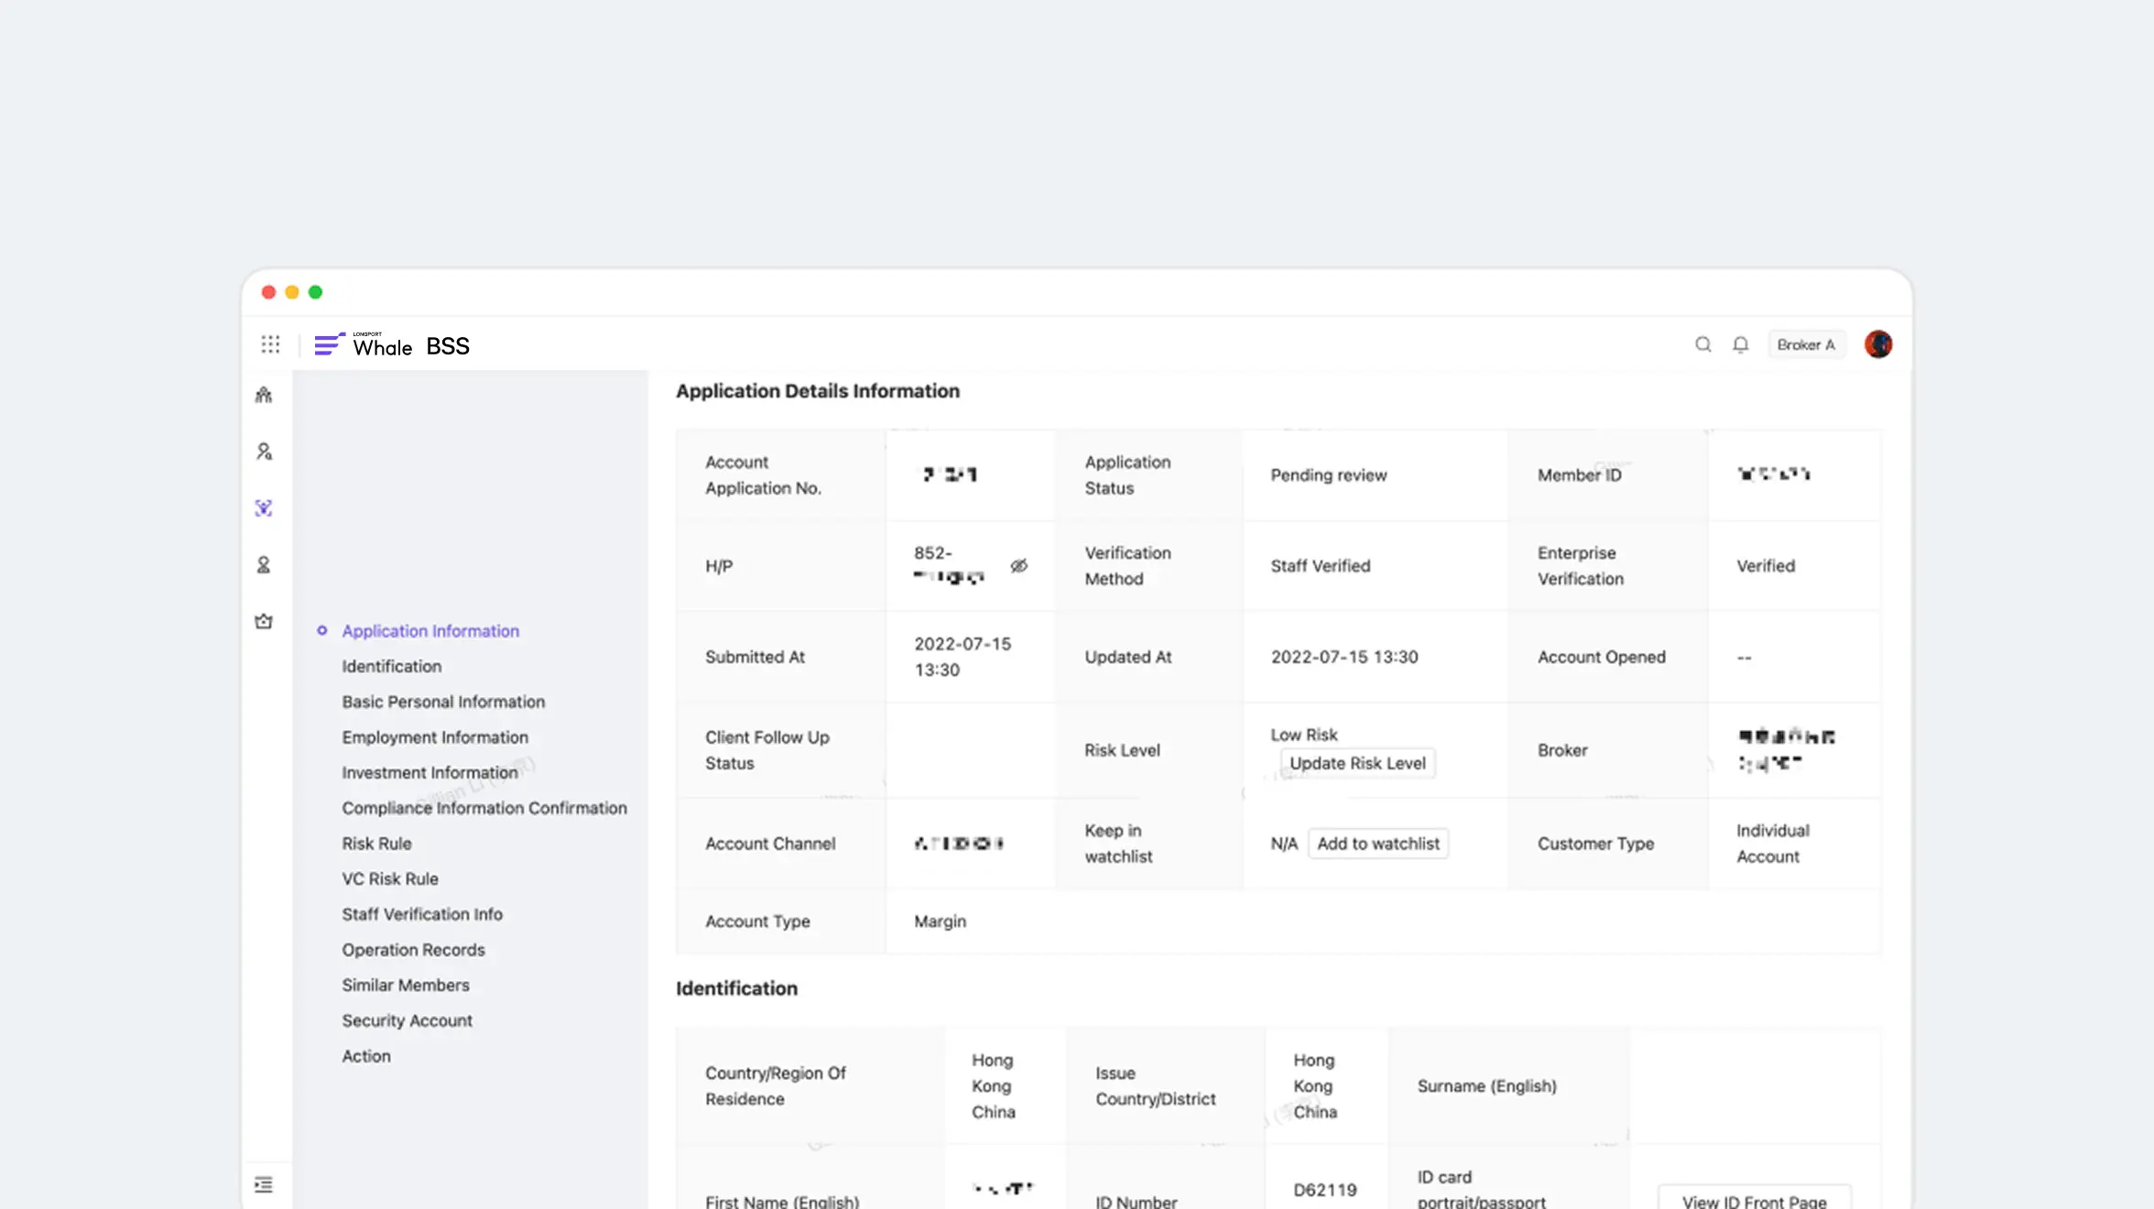Click the search magnifier icon
Screen dimensions: 2154x1209
[x=1703, y=344]
